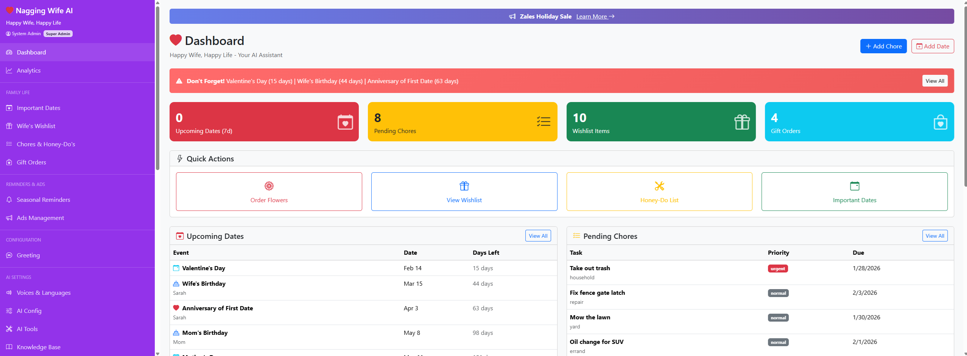
Task: Click the red heart Dashboard title icon
Action: [176, 40]
